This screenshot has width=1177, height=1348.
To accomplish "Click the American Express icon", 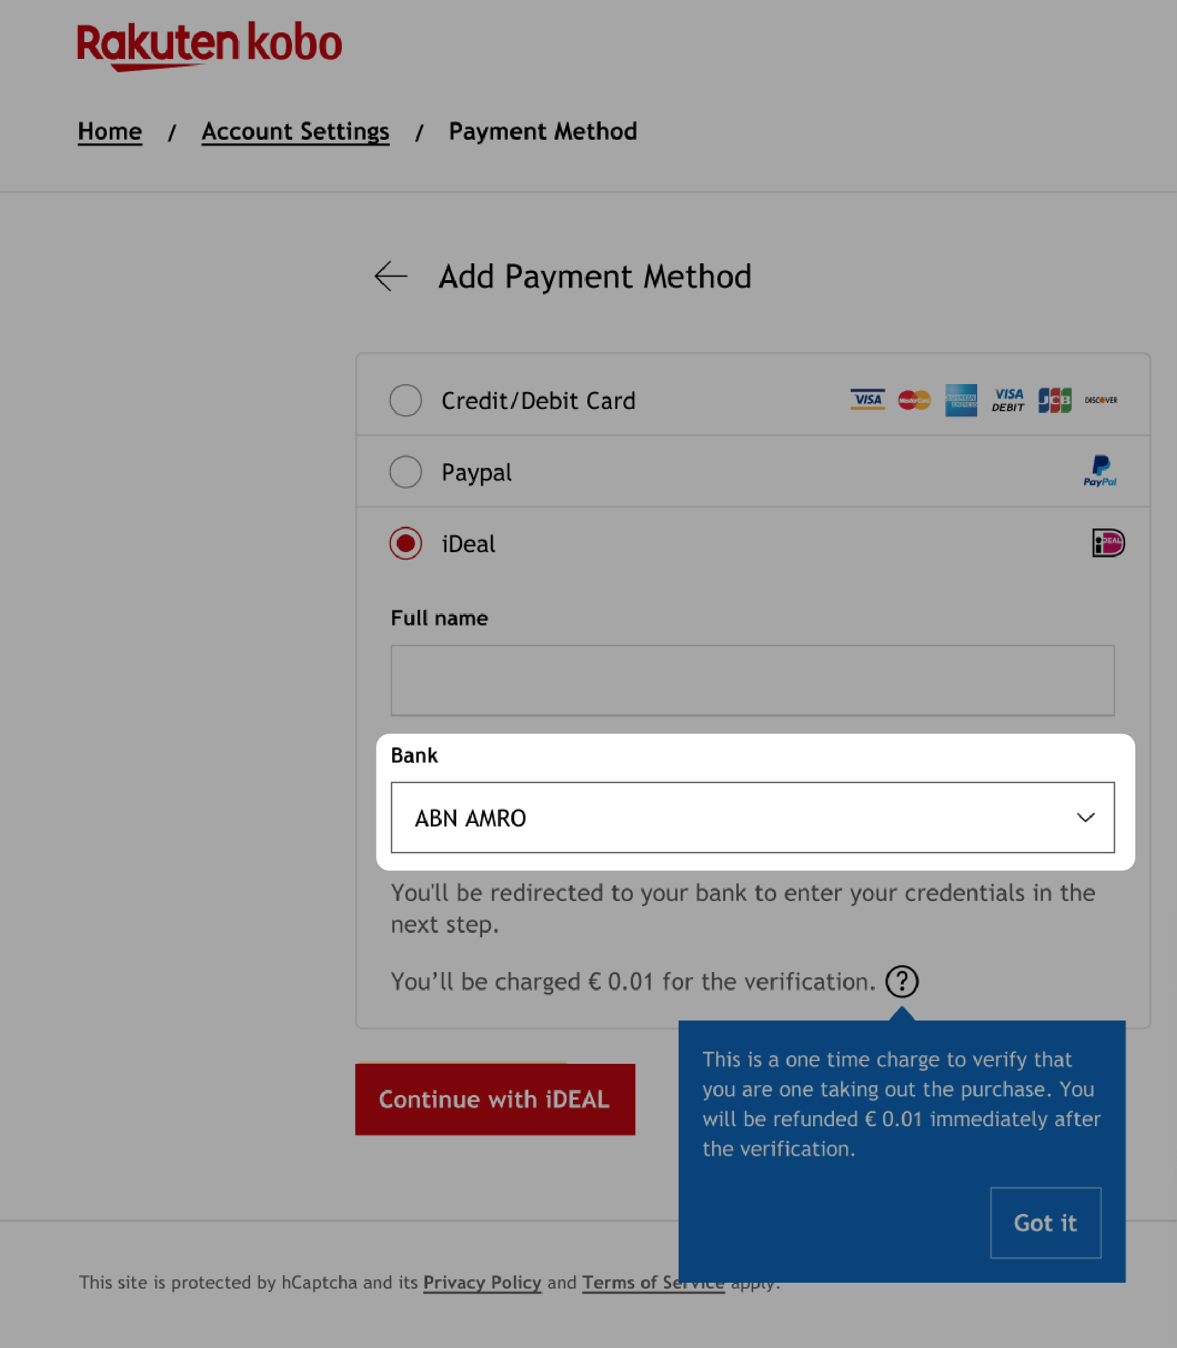I will coord(960,400).
